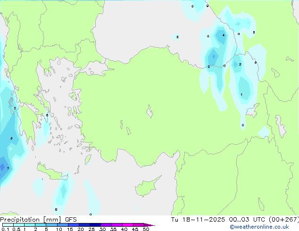
Task: Click the map precipitation value '4'
Action: coord(224,35)
